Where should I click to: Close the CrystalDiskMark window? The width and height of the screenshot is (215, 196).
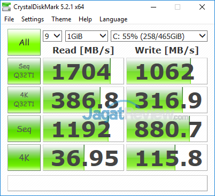click(202, 7)
